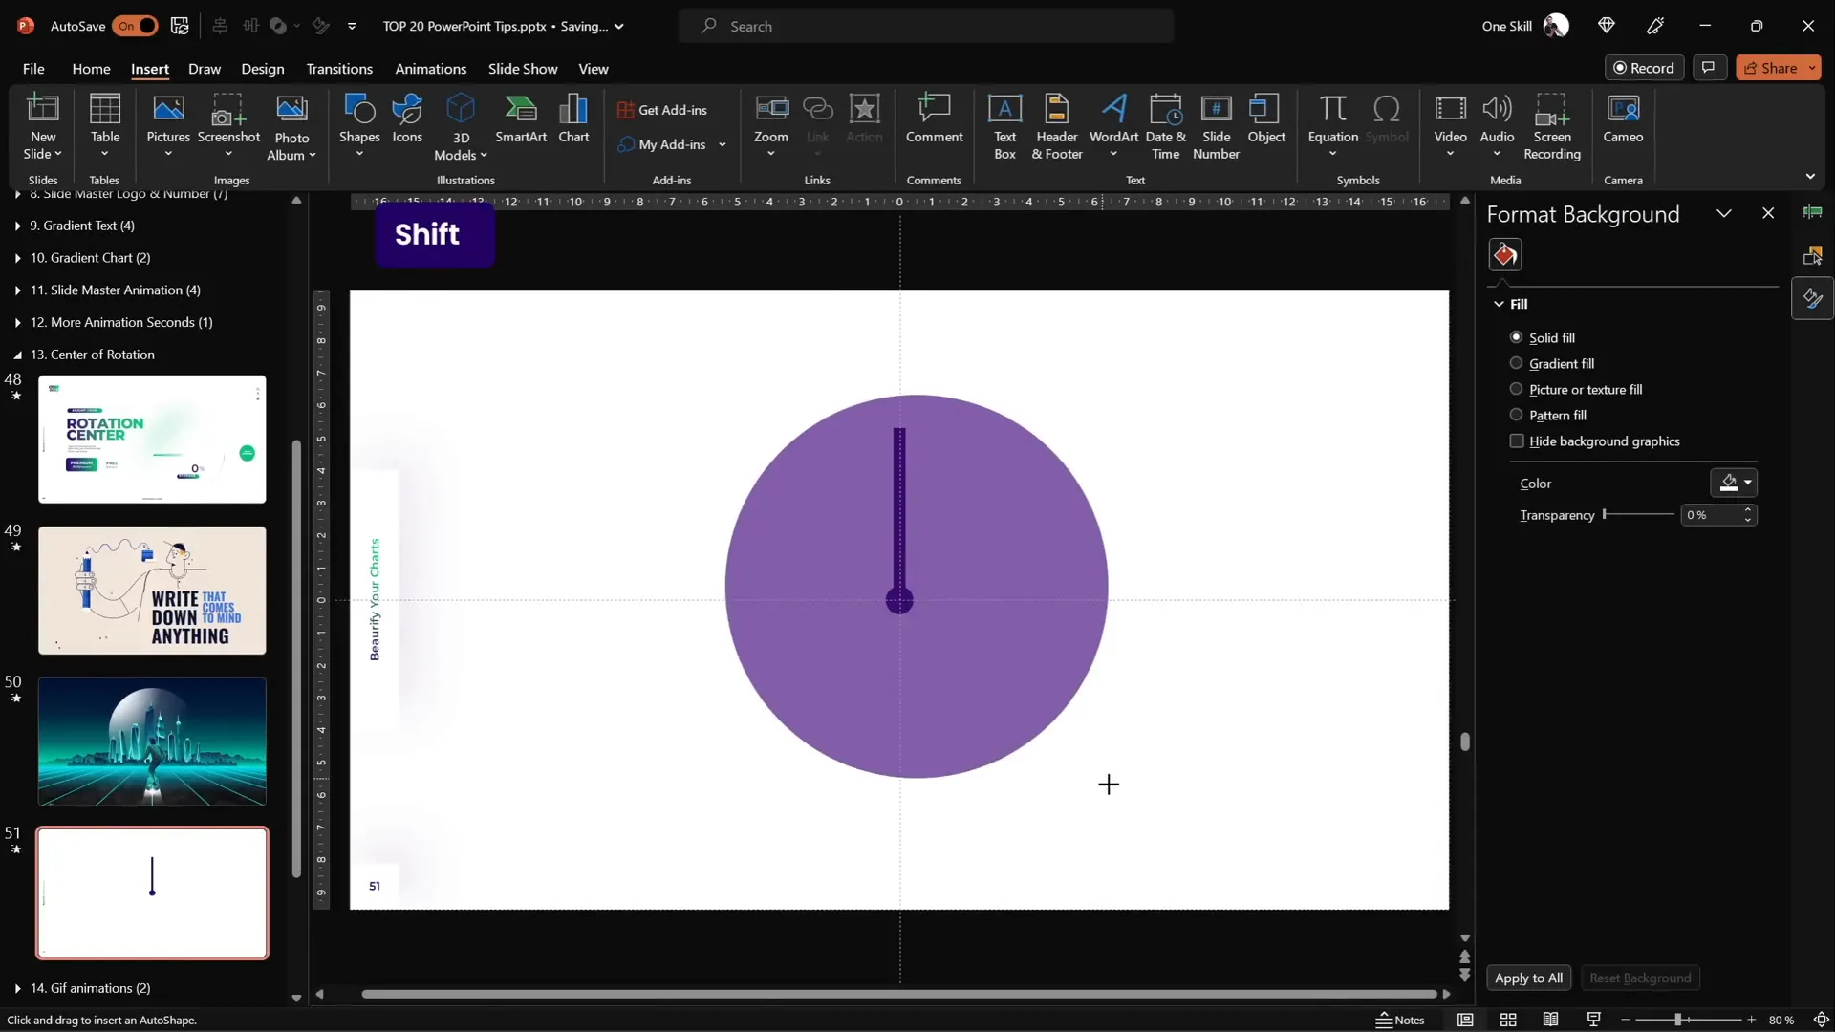The width and height of the screenshot is (1835, 1032).
Task: Open the Screenshot tool
Action: pyautogui.click(x=228, y=125)
